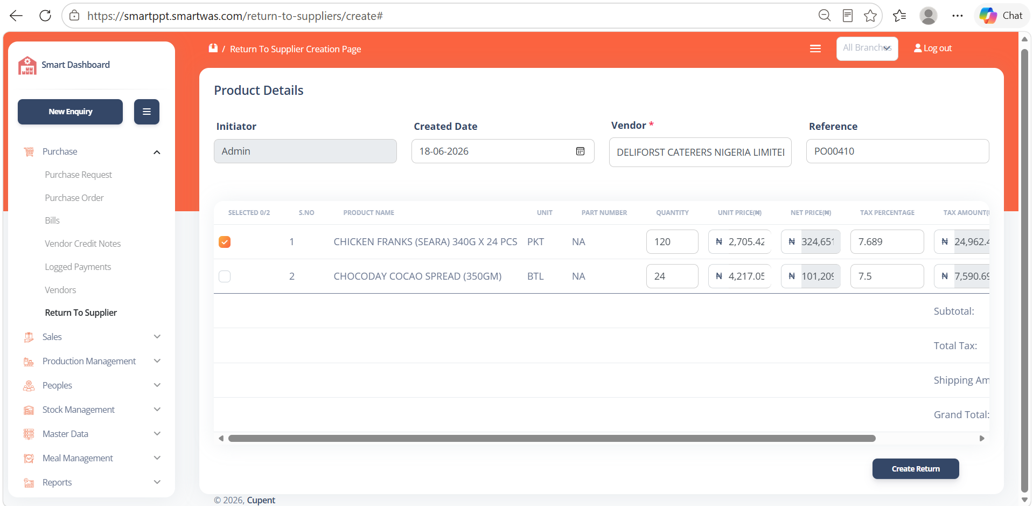Click the sidebar hamburger menu button
This screenshot has height=506, width=1033.
point(146,112)
